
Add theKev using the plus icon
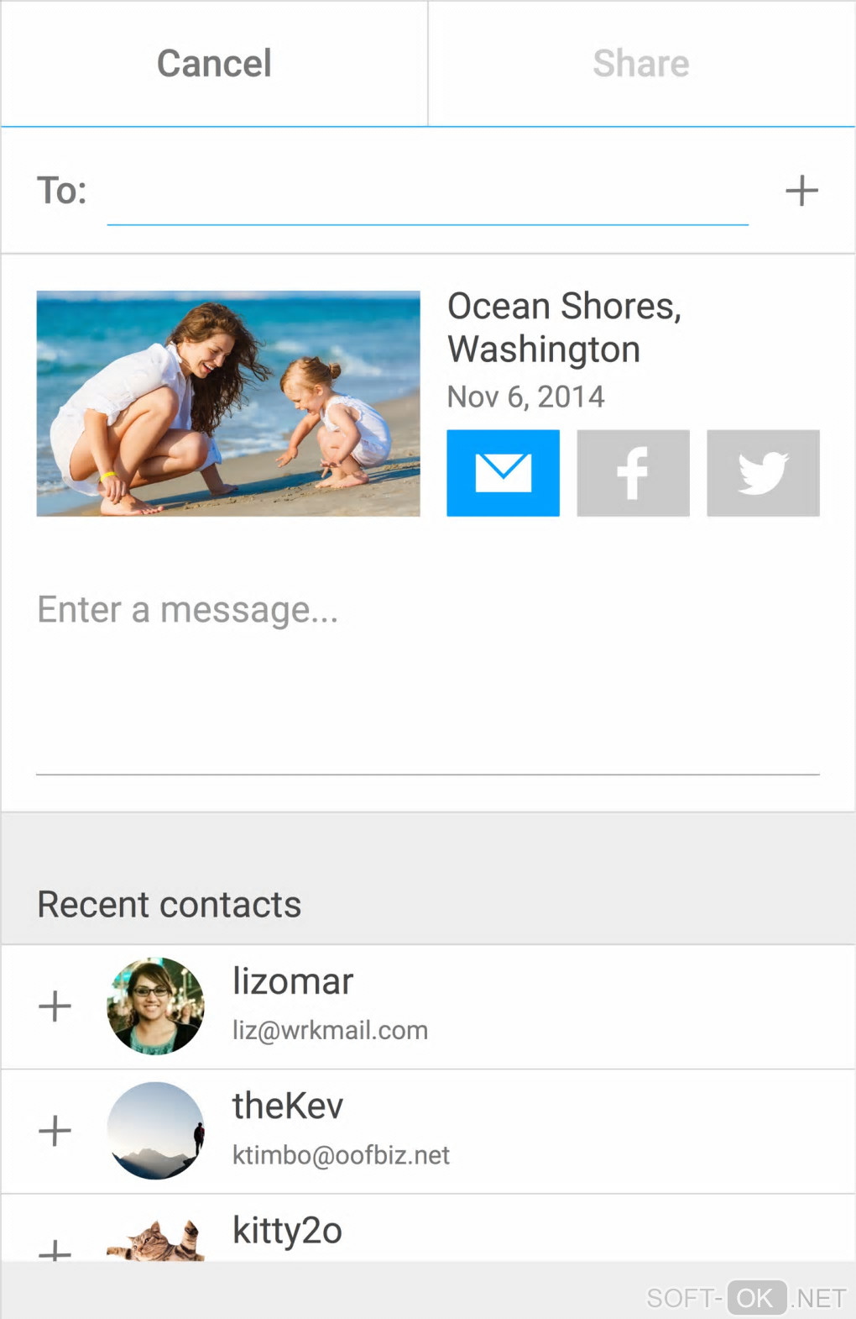[x=55, y=1131]
